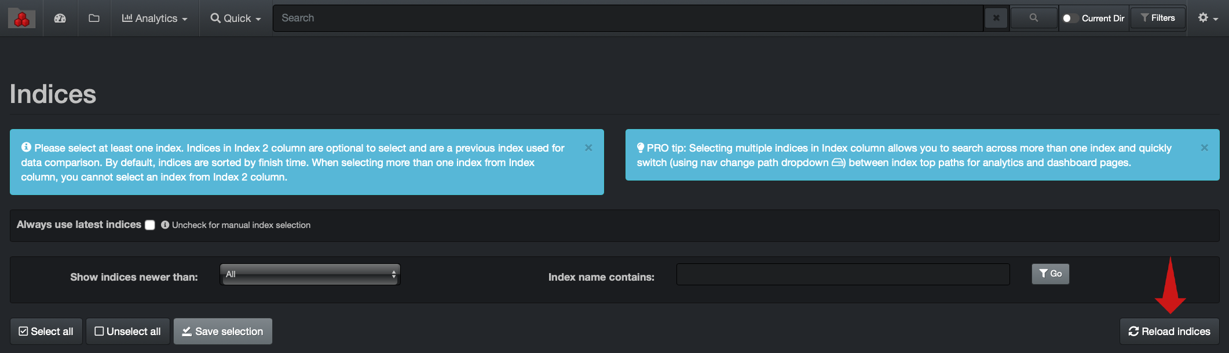This screenshot has height=353, width=1229.
Task: Focus the Index name contains field
Action: (843, 274)
